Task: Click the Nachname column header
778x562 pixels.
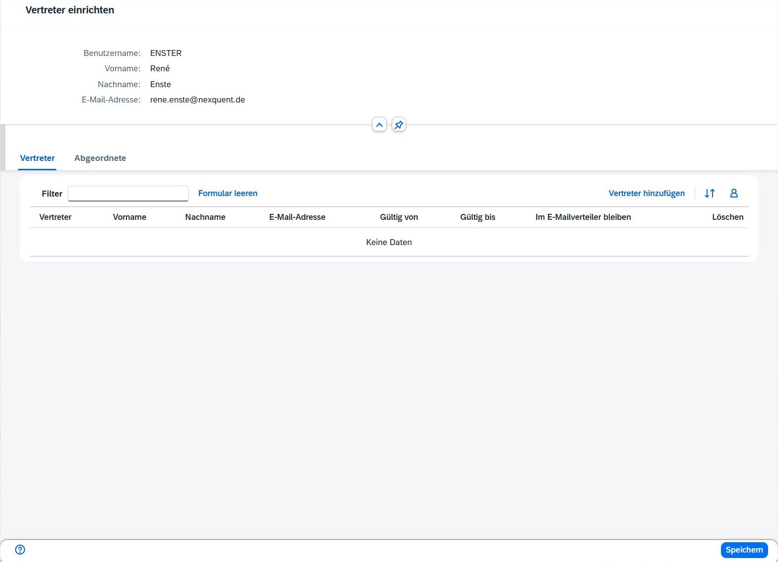Action: [205, 217]
